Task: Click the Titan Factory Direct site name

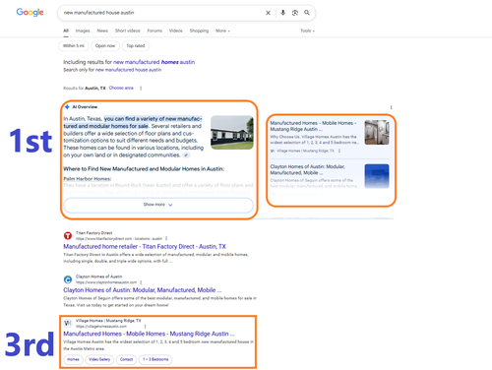Action: pyautogui.click(x=94, y=233)
